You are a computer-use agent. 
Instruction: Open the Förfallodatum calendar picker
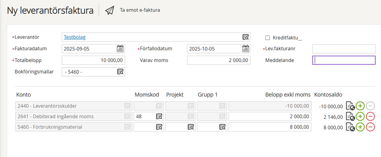(x=245, y=48)
